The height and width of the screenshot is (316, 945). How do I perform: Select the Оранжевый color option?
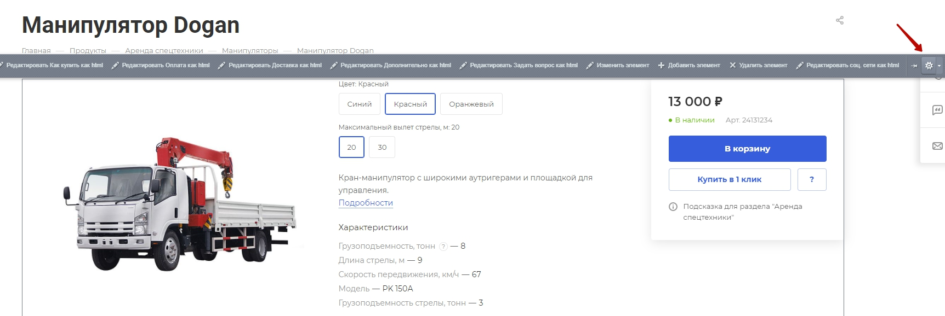pos(471,104)
